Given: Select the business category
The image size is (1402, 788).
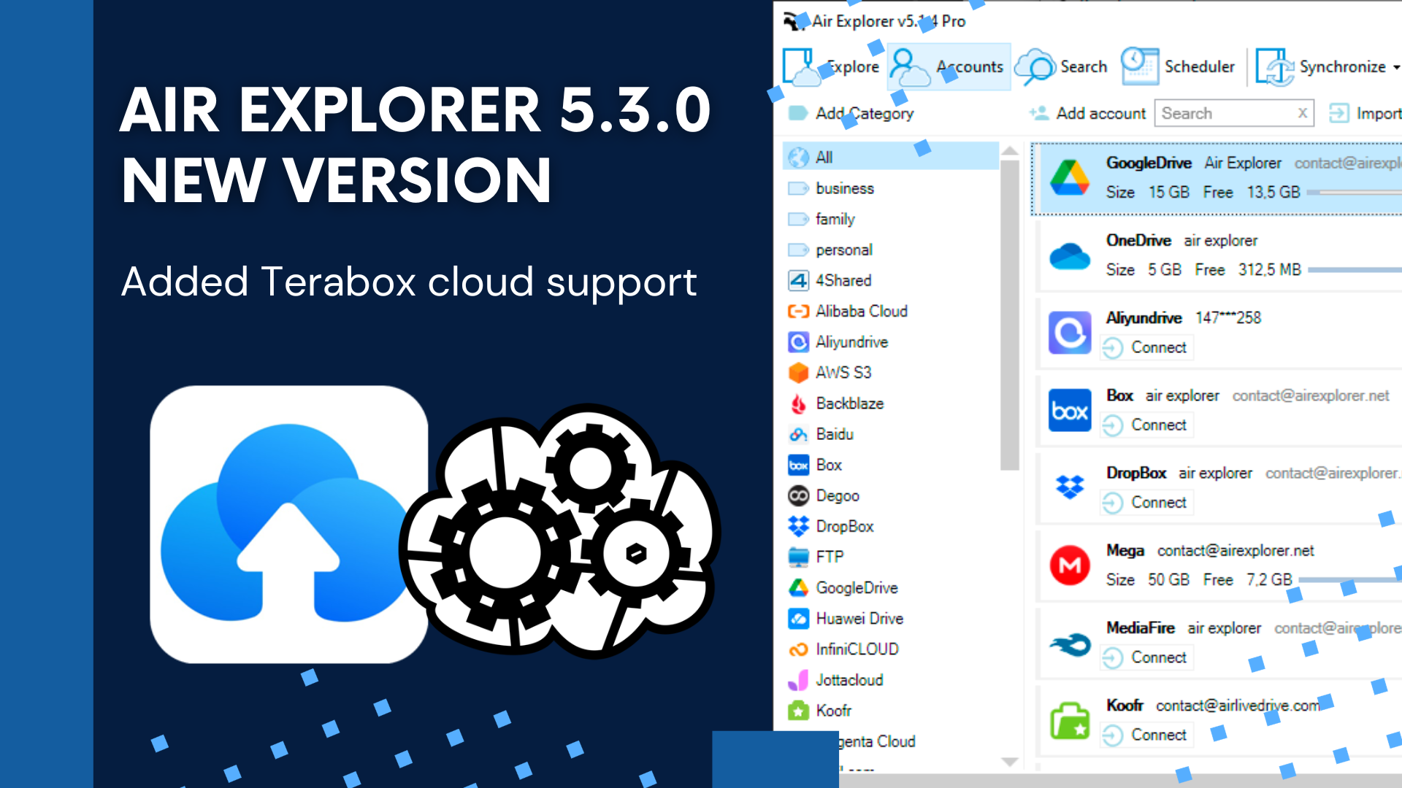Looking at the screenshot, I should click(x=844, y=188).
